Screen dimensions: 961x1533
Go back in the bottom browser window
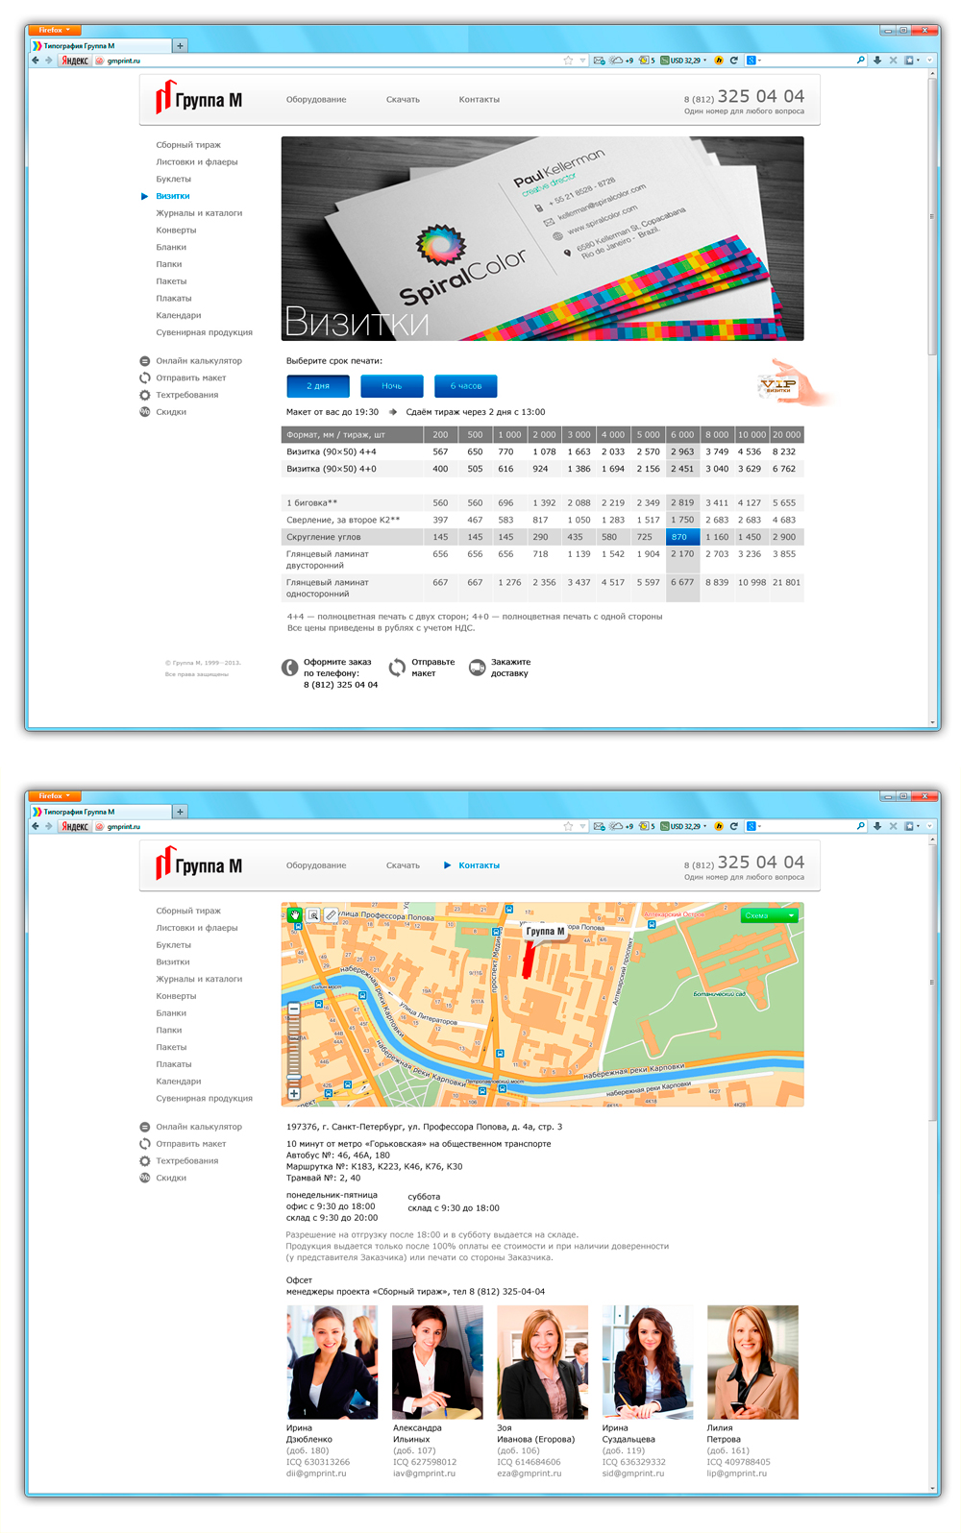tap(36, 826)
